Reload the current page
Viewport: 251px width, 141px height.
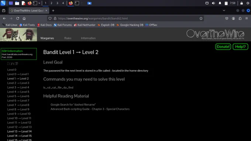[x=17, y=18]
